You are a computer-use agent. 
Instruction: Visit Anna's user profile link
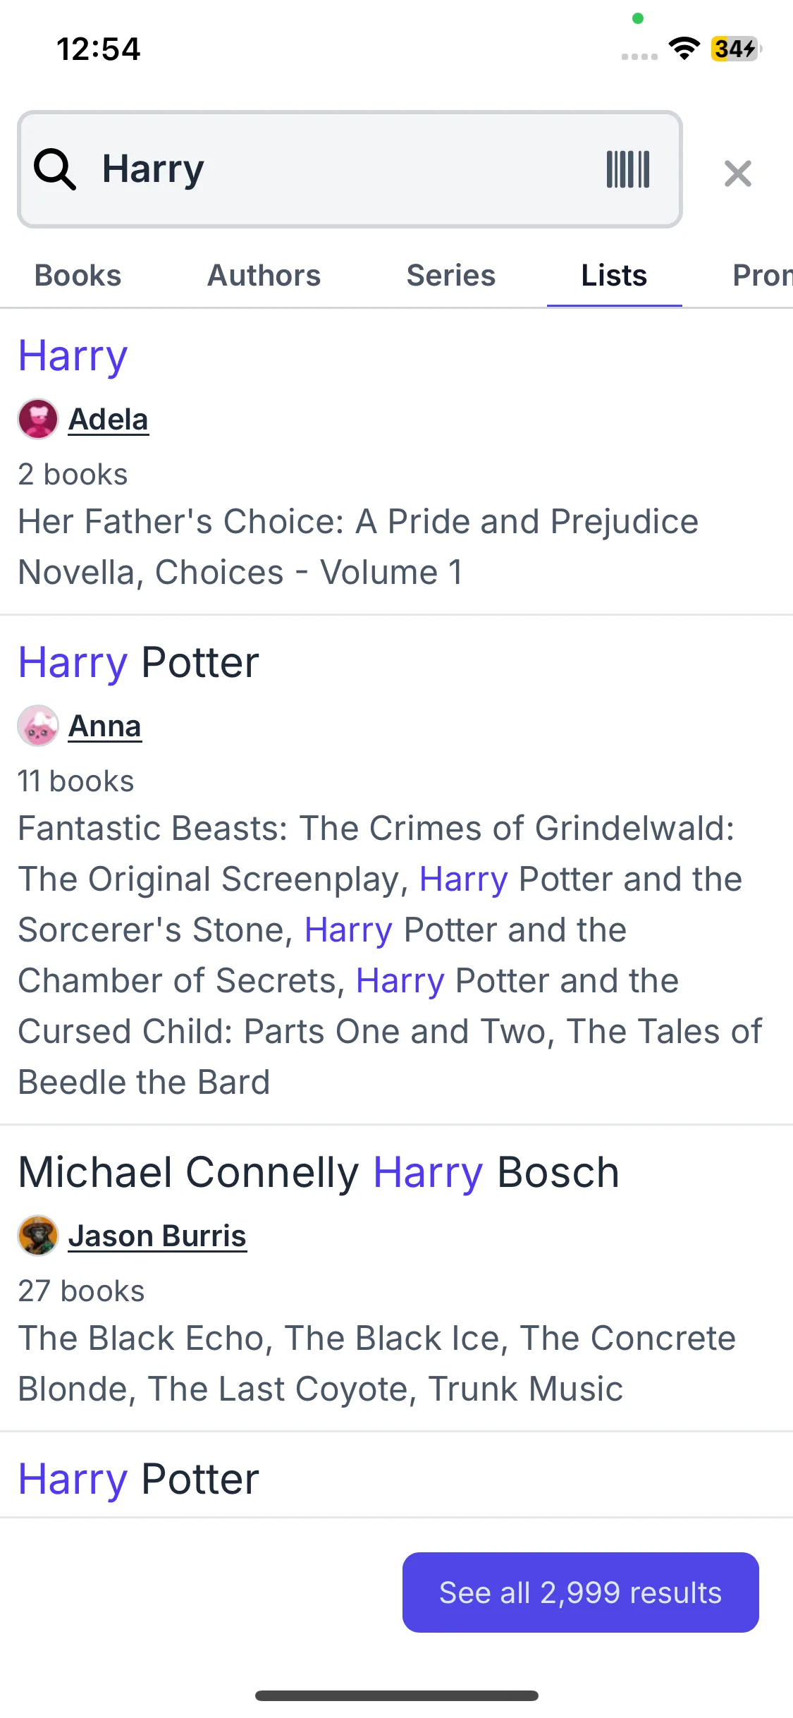tap(105, 726)
